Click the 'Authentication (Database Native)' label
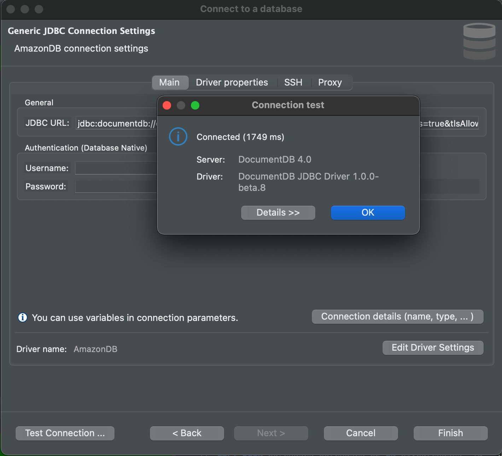 86,148
